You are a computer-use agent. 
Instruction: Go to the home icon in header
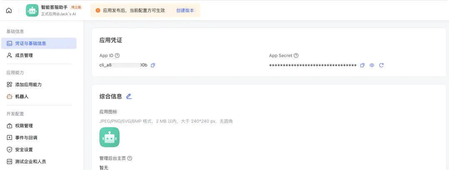click(9, 10)
